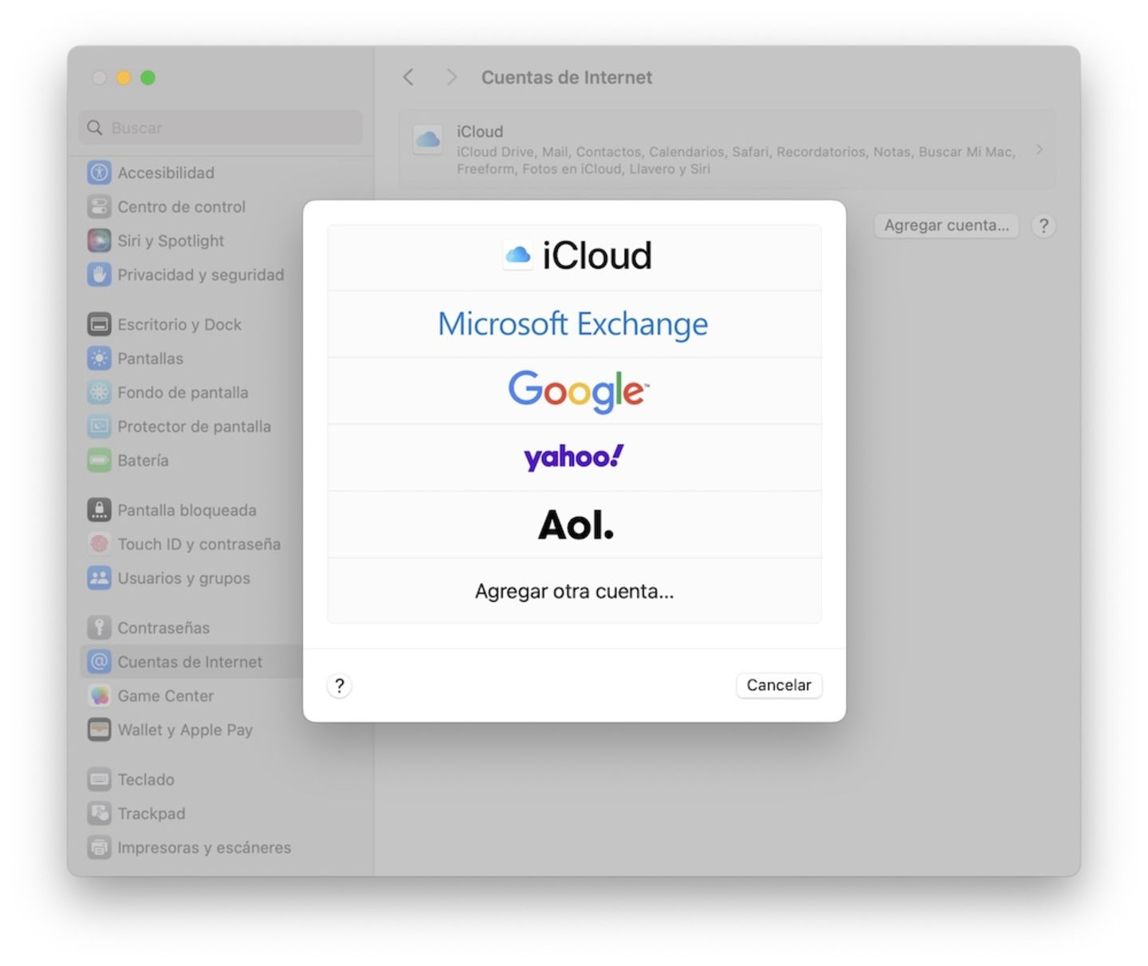This screenshot has height=966, width=1148.
Task: Open help with dialog's question mark button
Action: click(x=340, y=685)
